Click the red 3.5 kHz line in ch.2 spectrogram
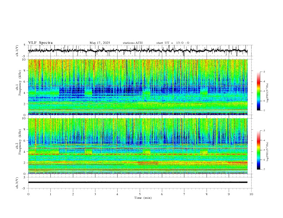Image resolution: width=283 pixels, height=218 pixels. (x=138, y=154)
